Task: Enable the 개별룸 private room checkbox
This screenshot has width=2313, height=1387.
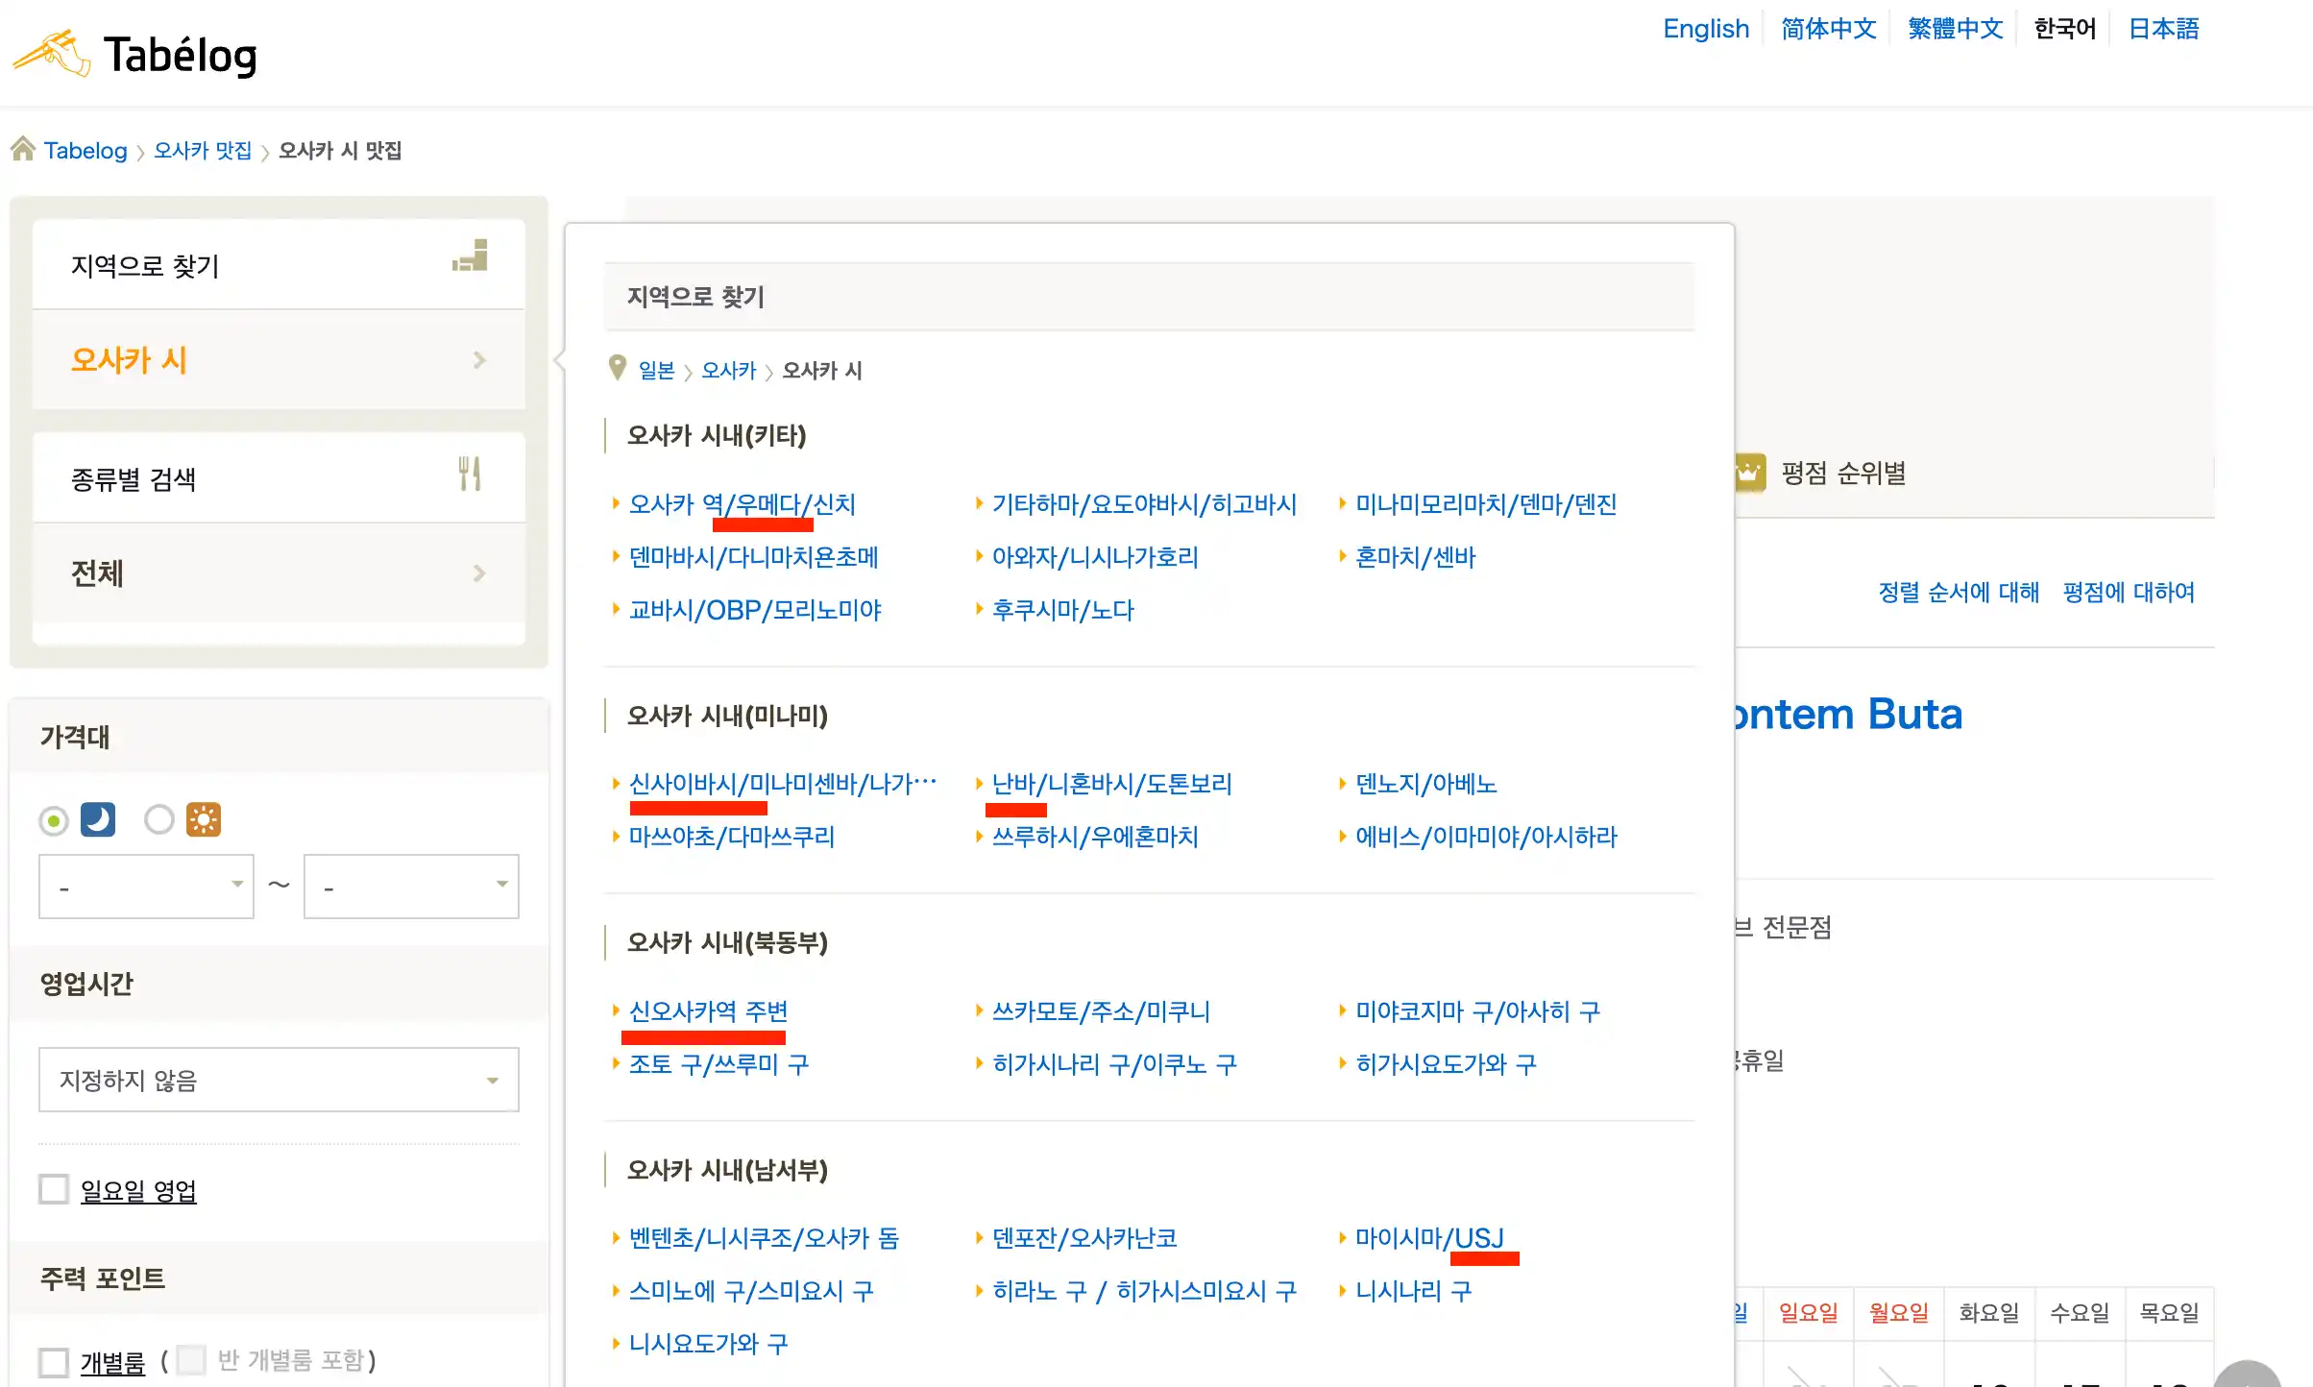Action: [x=54, y=1361]
